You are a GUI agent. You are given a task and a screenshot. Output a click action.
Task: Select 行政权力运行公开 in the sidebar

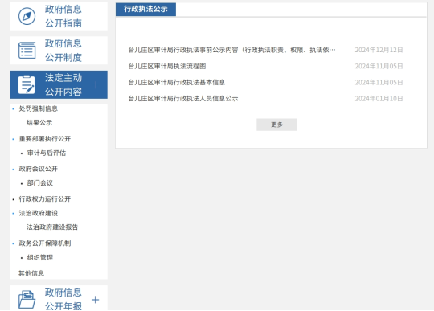click(45, 199)
